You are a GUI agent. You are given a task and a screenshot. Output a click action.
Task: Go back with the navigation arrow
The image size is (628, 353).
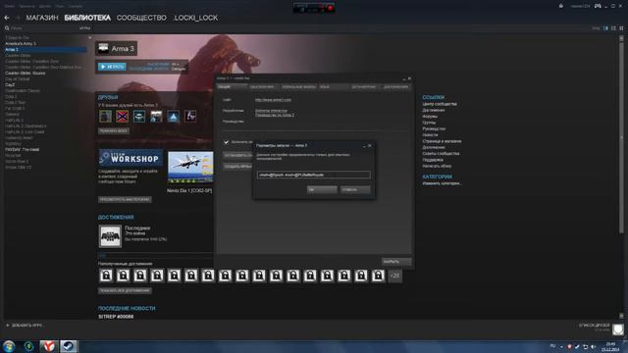pos(7,18)
